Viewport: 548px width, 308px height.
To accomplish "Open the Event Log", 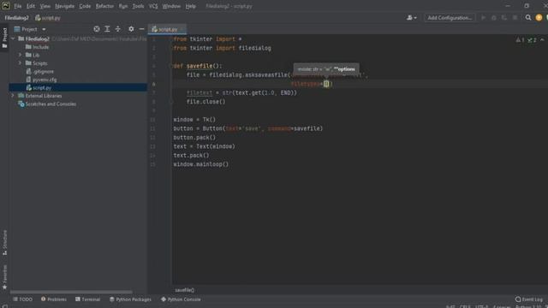I will coord(529,299).
